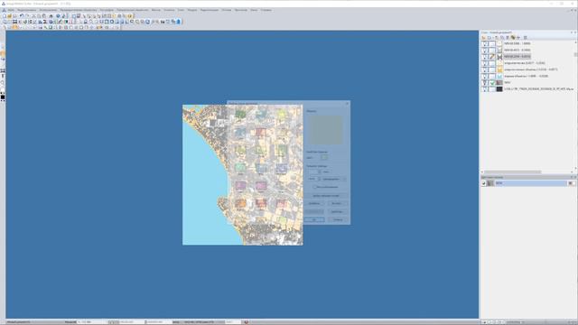Click the vertical scrollbar thumb in layers panel
Screen dimensions: 578x325
click(x=575, y=54)
